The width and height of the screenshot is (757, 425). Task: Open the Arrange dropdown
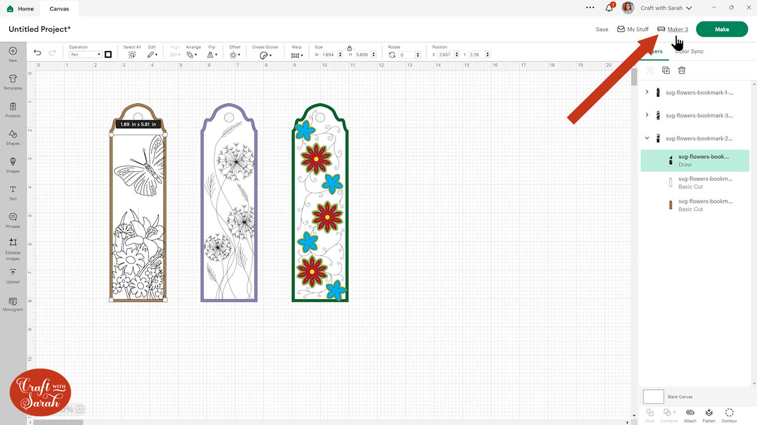pyautogui.click(x=191, y=55)
